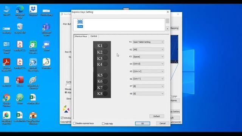Select the Excel file beside MediBang Paint Pro
The height and width of the screenshot is (136, 242).
click(20, 117)
